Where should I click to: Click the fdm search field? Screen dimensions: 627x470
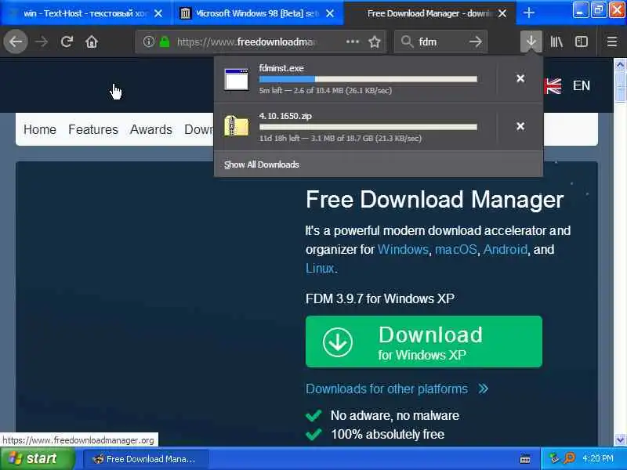point(440,42)
